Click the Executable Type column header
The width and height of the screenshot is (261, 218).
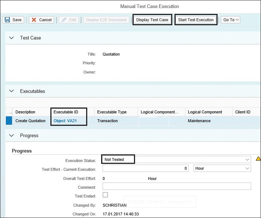(112, 112)
